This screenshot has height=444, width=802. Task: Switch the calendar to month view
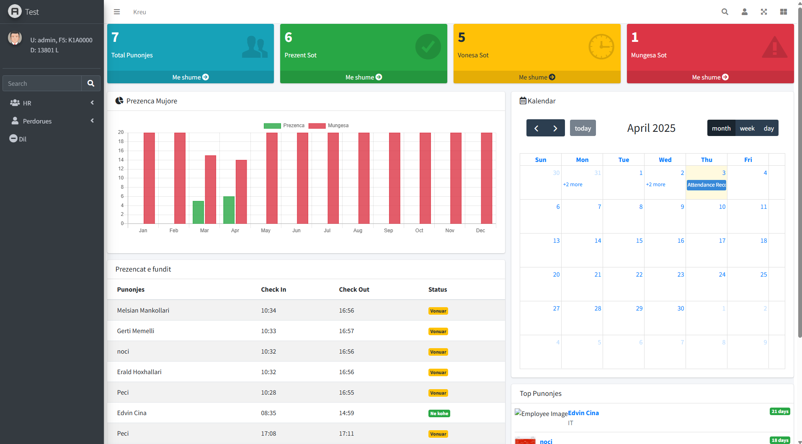coord(721,128)
